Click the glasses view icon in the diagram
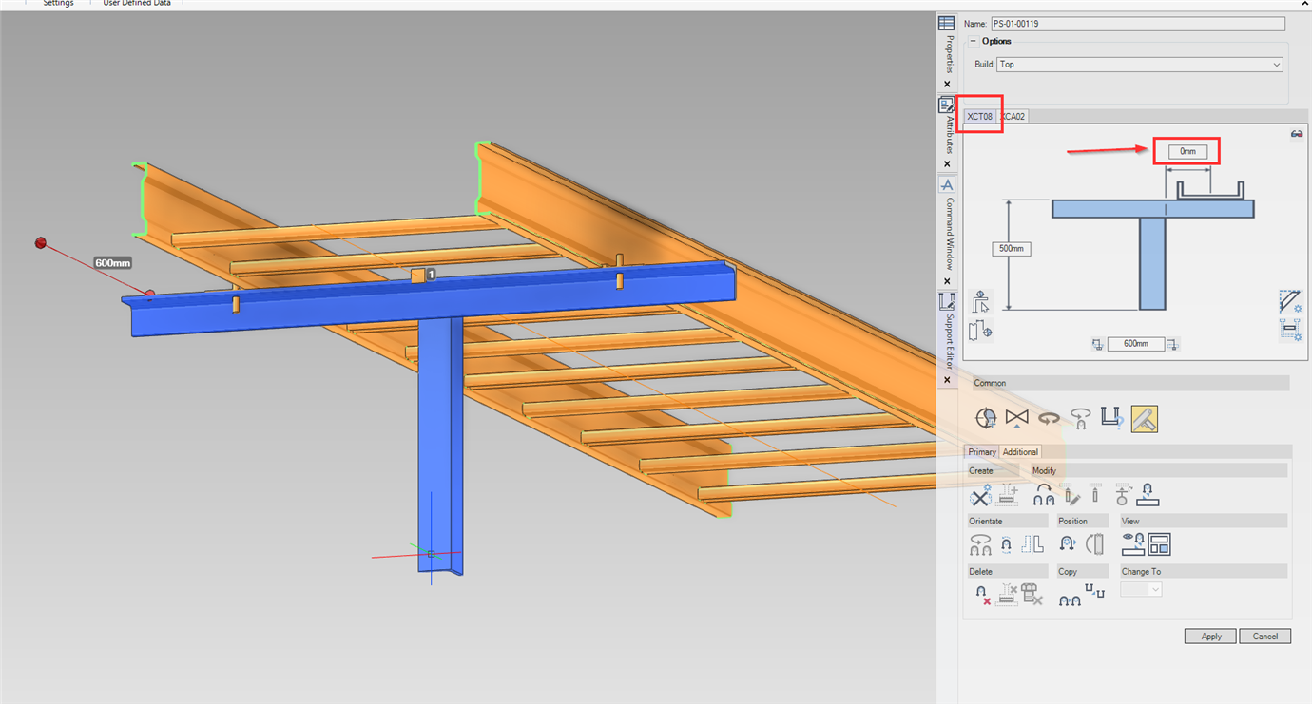 (1297, 134)
